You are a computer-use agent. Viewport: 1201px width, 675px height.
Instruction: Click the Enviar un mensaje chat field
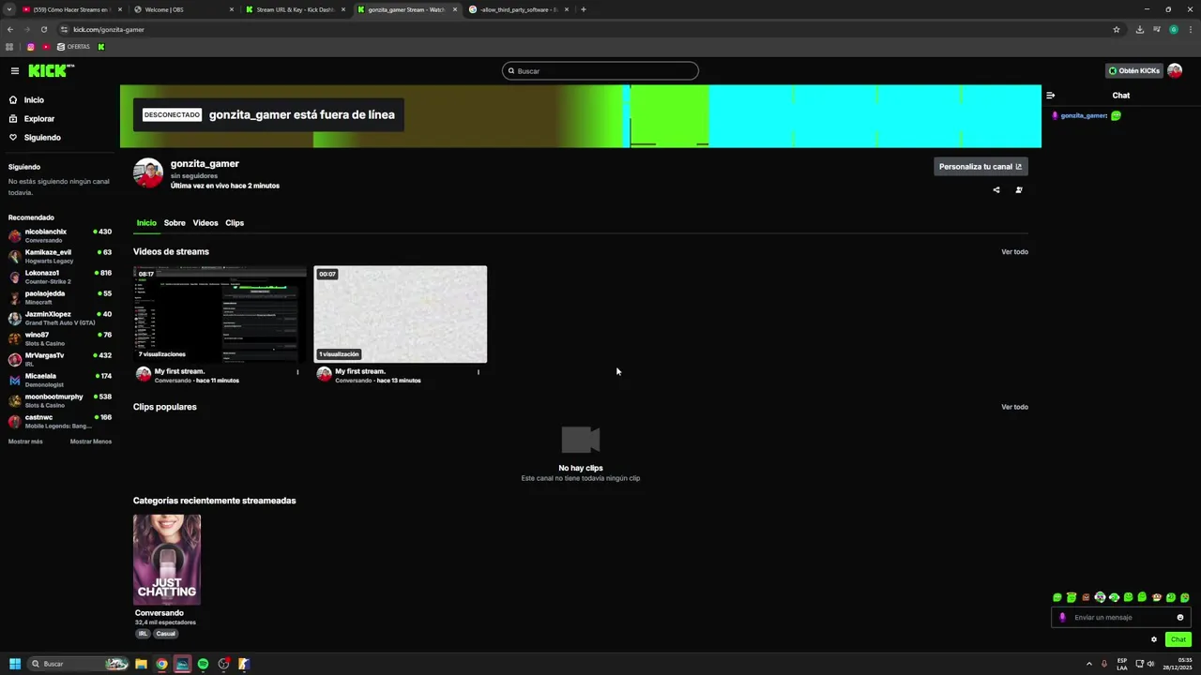click(1121, 618)
